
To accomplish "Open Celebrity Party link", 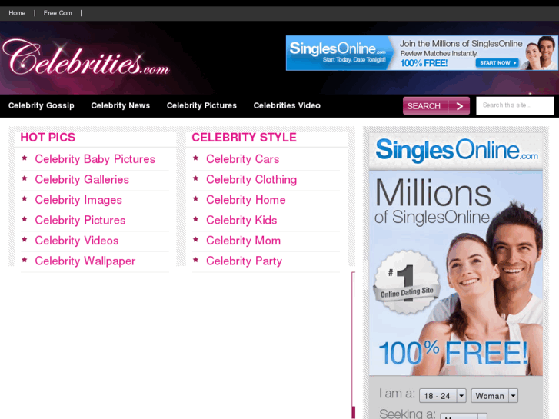I will point(245,261).
